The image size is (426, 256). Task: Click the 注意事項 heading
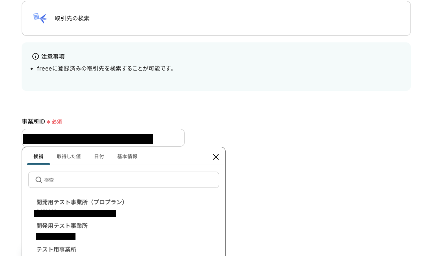coord(53,57)
